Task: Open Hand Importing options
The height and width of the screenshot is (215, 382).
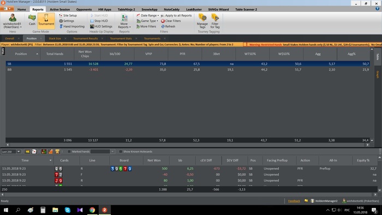Action: pyautogui.click(x=72, y=26)
